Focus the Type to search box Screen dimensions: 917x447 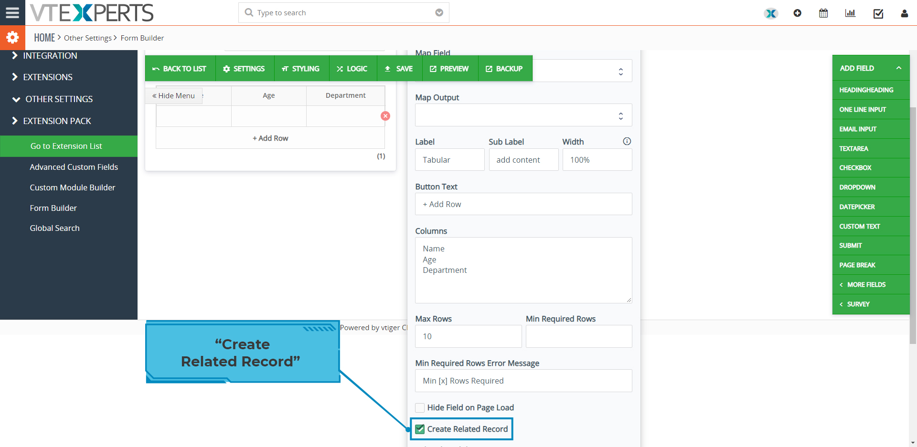(x=344, y=13)
